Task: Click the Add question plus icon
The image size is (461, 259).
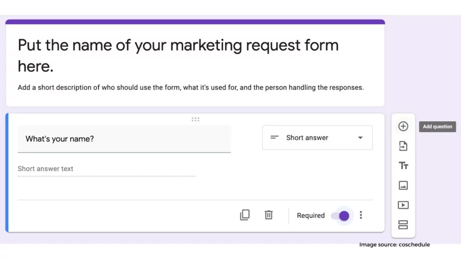Action: point(403,126)
